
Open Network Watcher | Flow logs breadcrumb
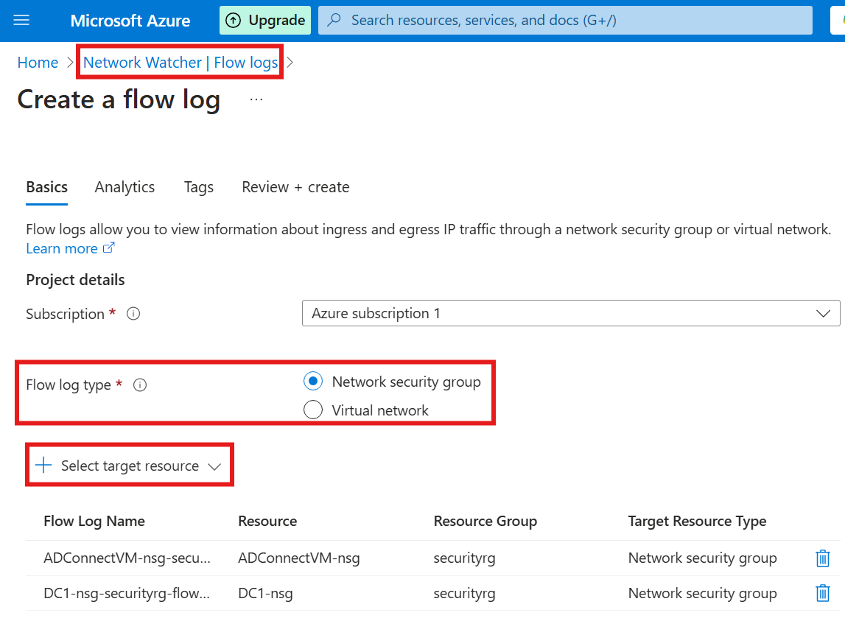(180, 63)
